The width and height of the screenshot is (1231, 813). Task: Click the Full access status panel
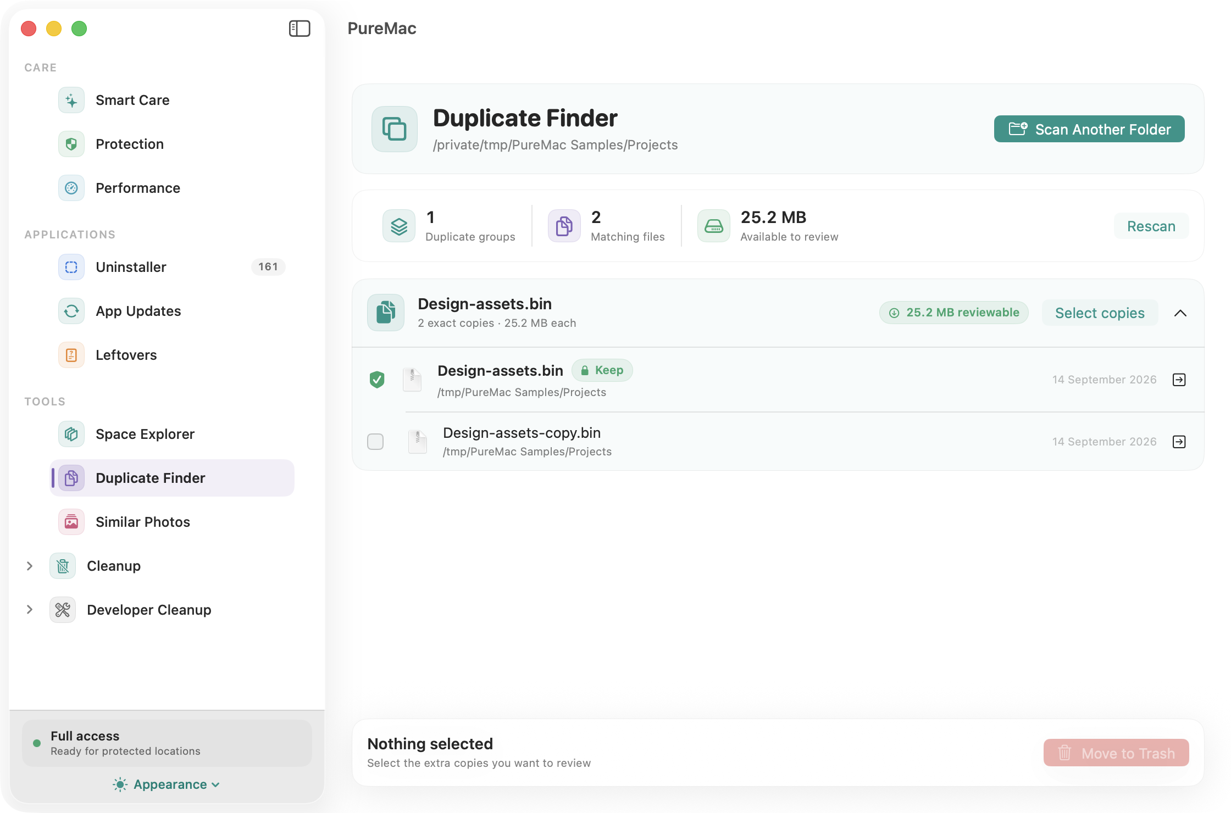pyautogui.click(x=167, y=743)
